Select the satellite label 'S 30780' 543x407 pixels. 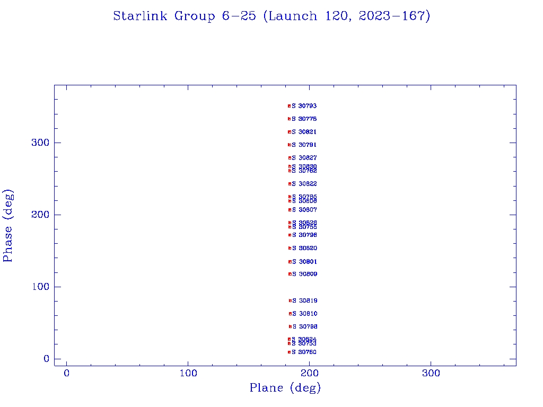[304, 352]
